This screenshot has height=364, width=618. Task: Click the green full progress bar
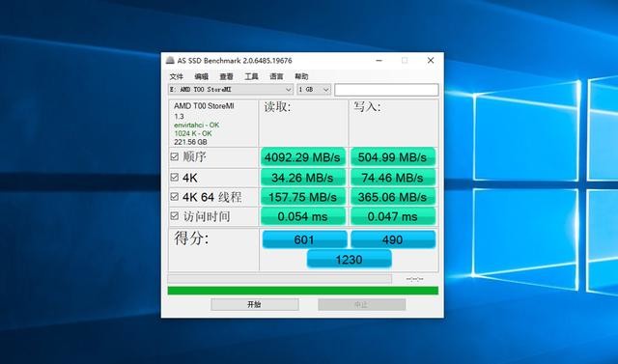[302, 291]
